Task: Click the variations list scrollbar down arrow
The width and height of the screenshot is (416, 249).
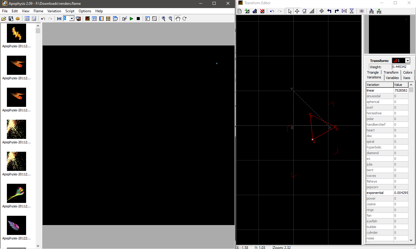Action: 411,240
